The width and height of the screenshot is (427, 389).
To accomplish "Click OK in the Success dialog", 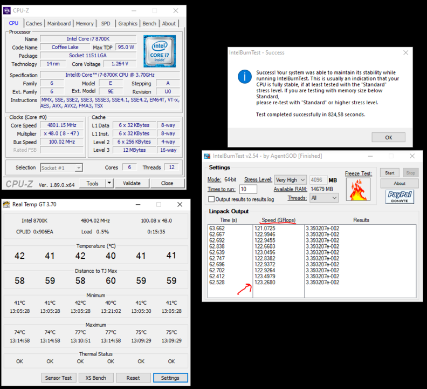I will [389, 137].
